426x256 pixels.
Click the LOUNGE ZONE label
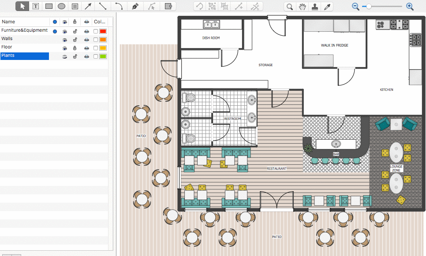click(x=396, y=168)
